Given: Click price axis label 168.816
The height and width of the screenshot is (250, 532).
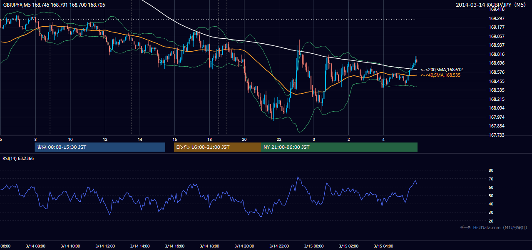Looking at the screenshot, I should tap(497, 54).
